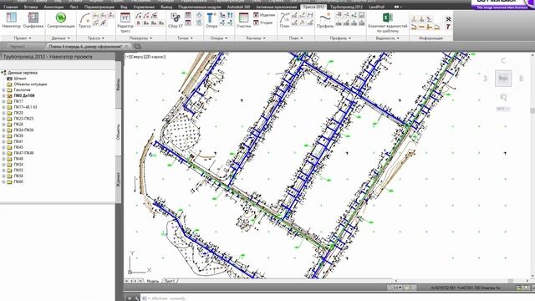The height and width of the screenshot is (301, 535).
Task: Close the active Планы drawing tab
Action: point(126,47)
